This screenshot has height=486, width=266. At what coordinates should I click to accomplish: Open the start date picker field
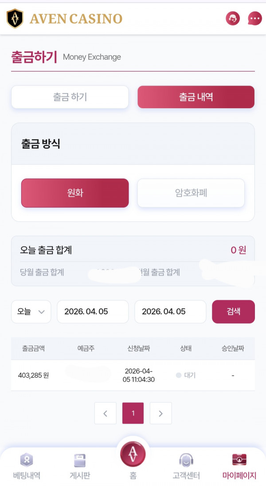pos(93,312)
